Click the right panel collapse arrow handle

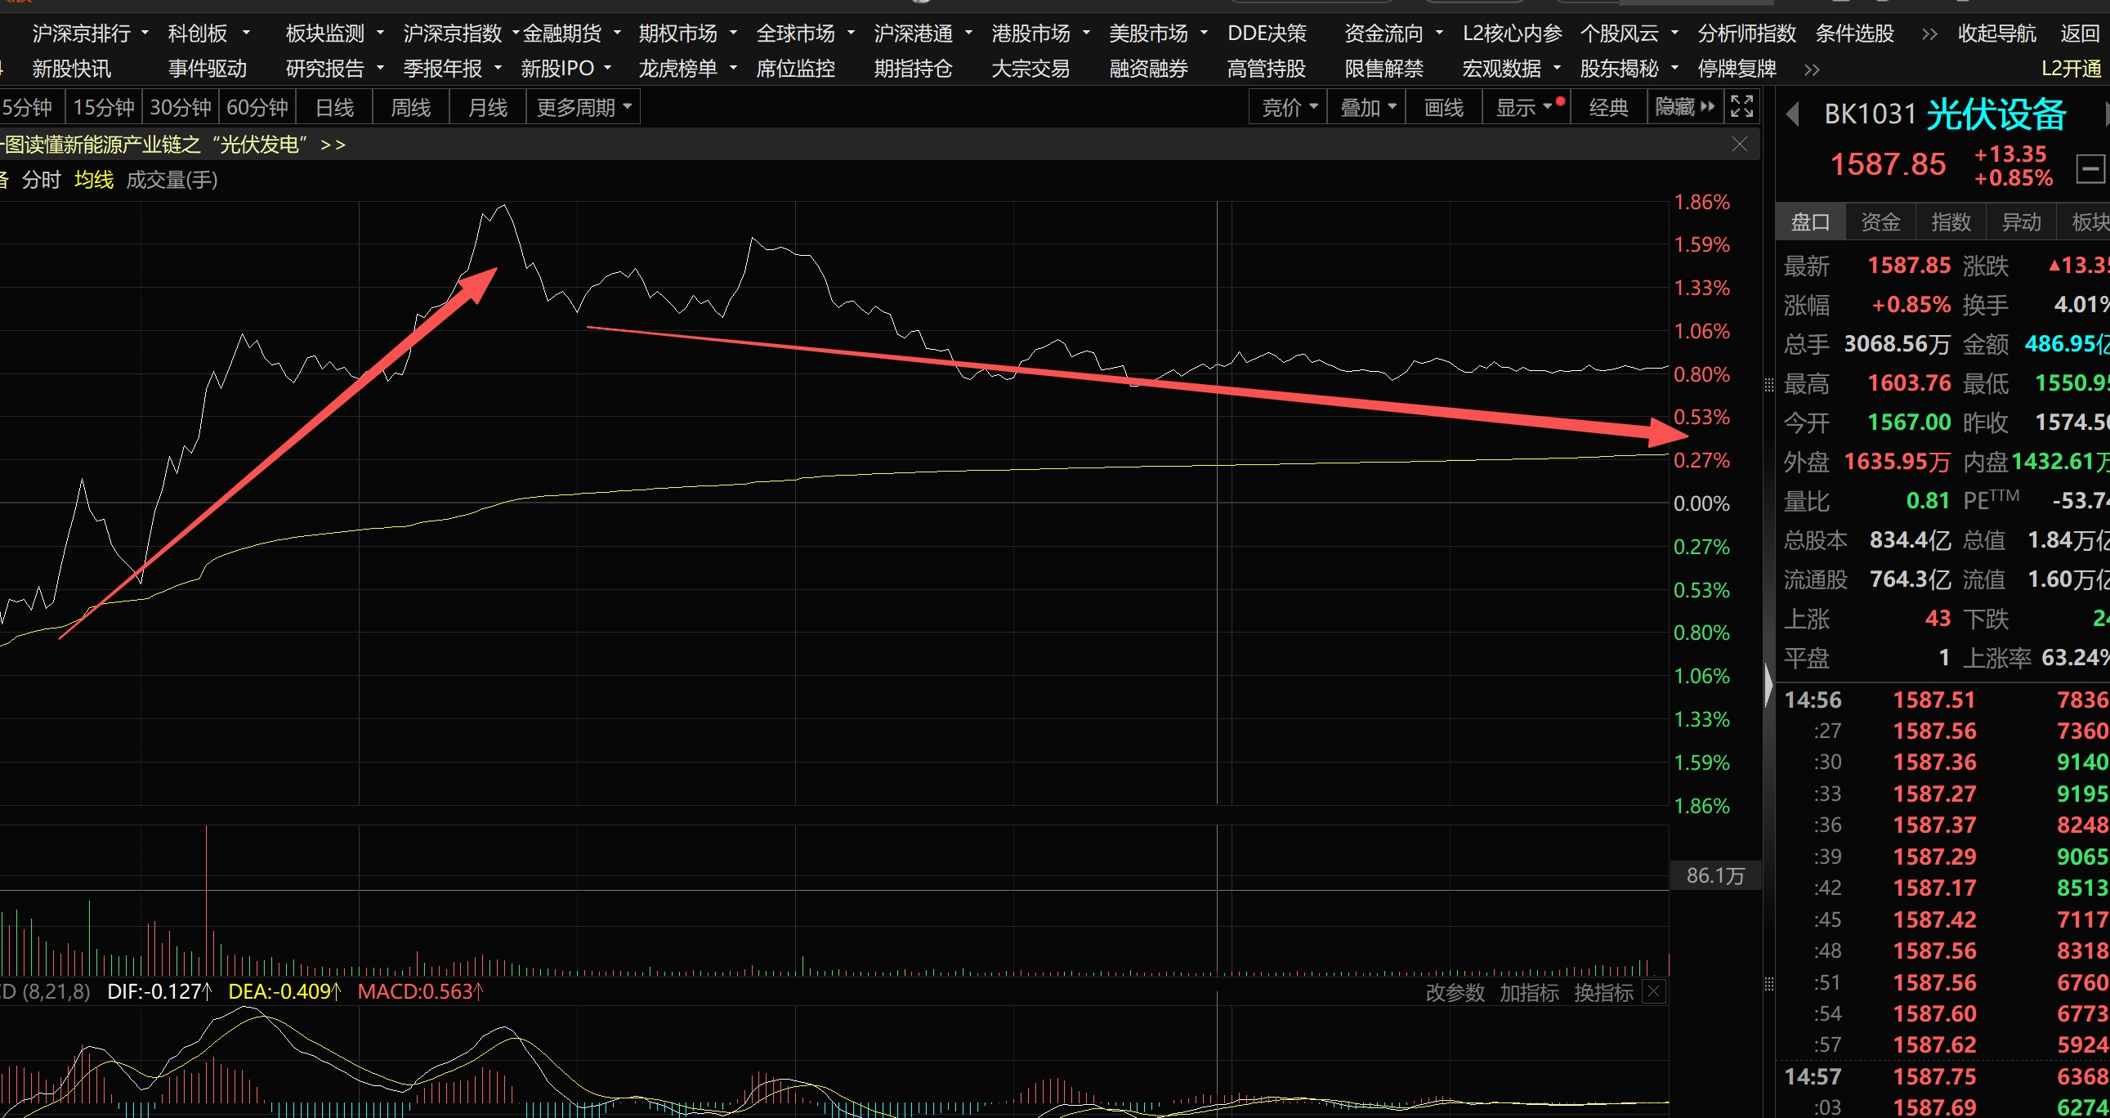pos(1768,684)
